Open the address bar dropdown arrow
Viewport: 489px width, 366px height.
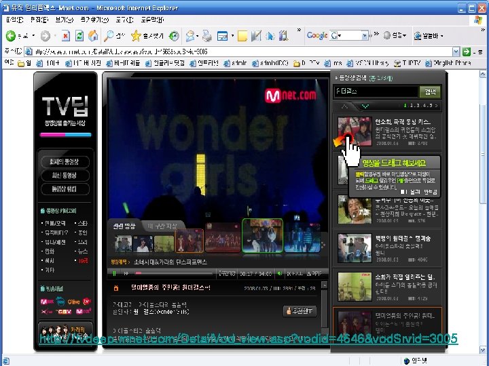[x=456, y=52]
